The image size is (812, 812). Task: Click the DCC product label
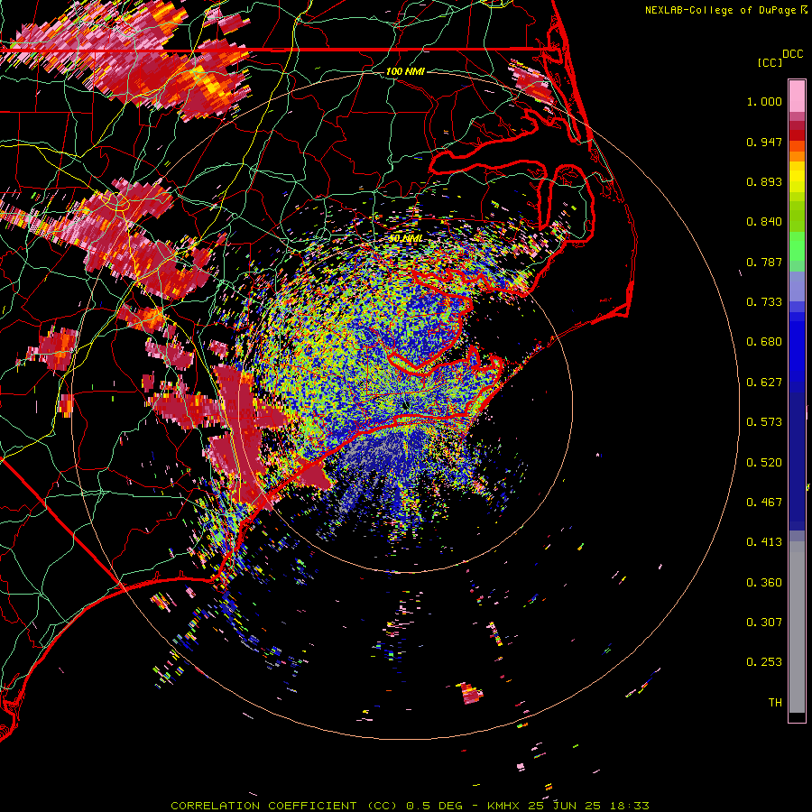click(x=792, y=54)
